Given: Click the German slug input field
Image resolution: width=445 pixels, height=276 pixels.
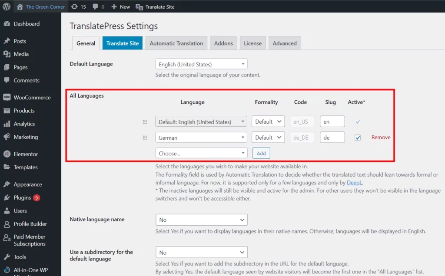Looking at the screenshot, I should click(x=332, y=138).
